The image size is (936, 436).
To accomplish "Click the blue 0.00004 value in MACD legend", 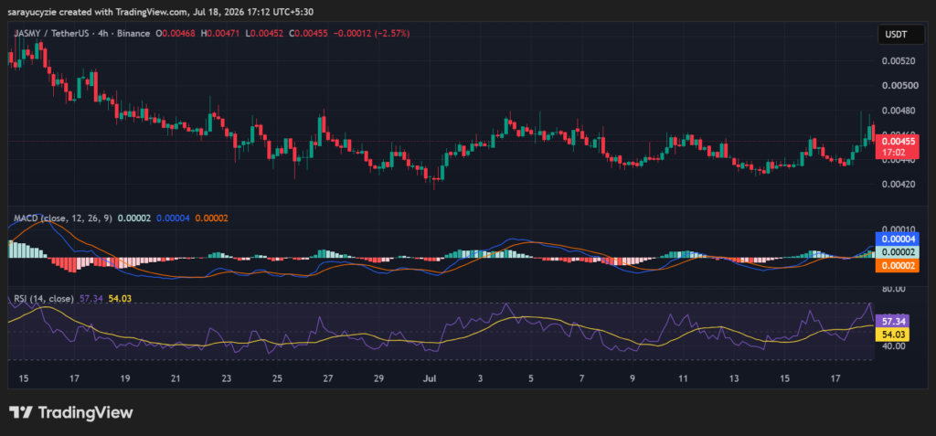I will coord(173,218).
